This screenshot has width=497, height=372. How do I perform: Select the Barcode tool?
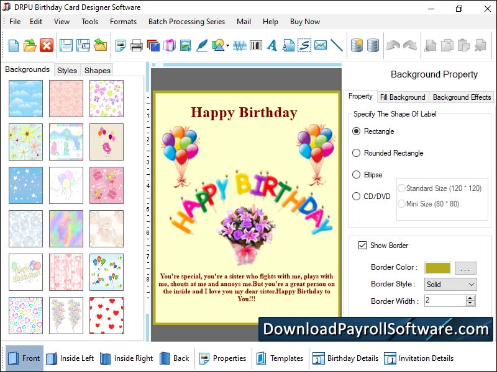pos(256,45)
